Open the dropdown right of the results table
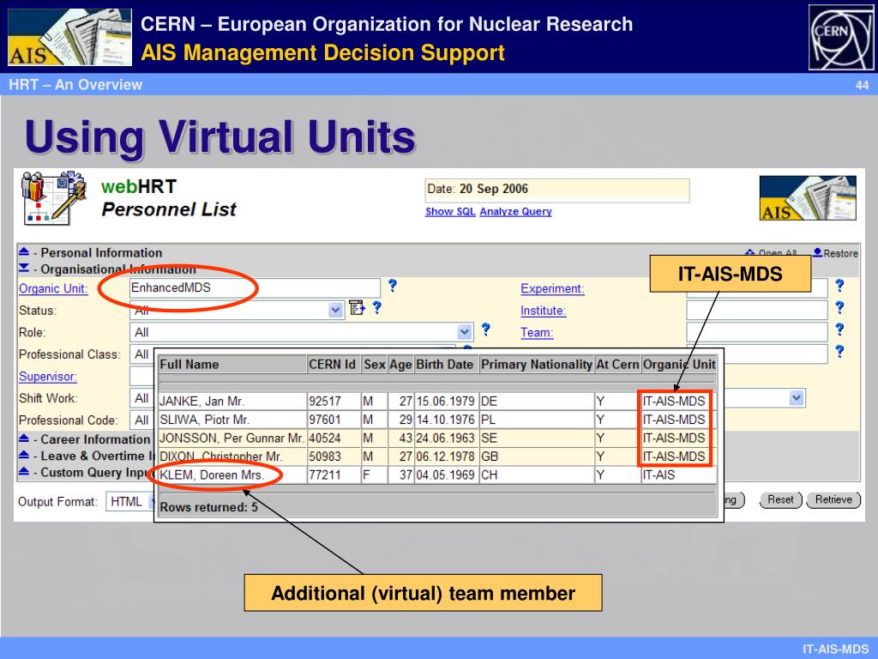 pyautogui.click(x=797, y=398)
